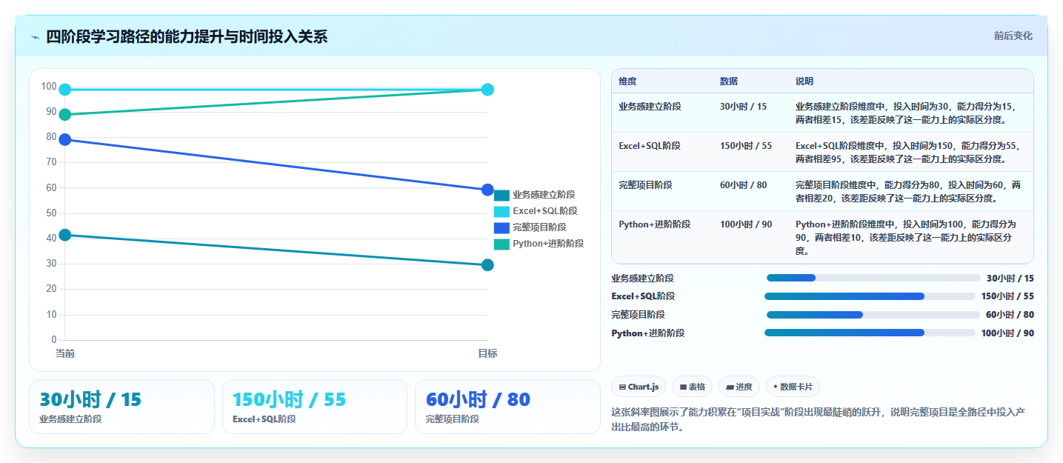1063x463 pixels.
Task: Click the 业务感建立阶段 progress bar
Action: (874, 279)
